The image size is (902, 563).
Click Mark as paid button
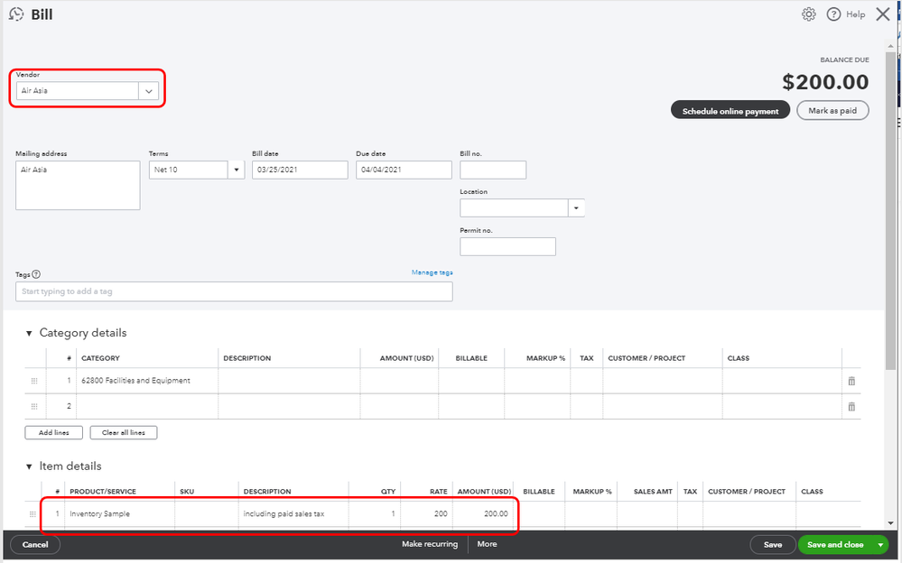coord(832,110)
